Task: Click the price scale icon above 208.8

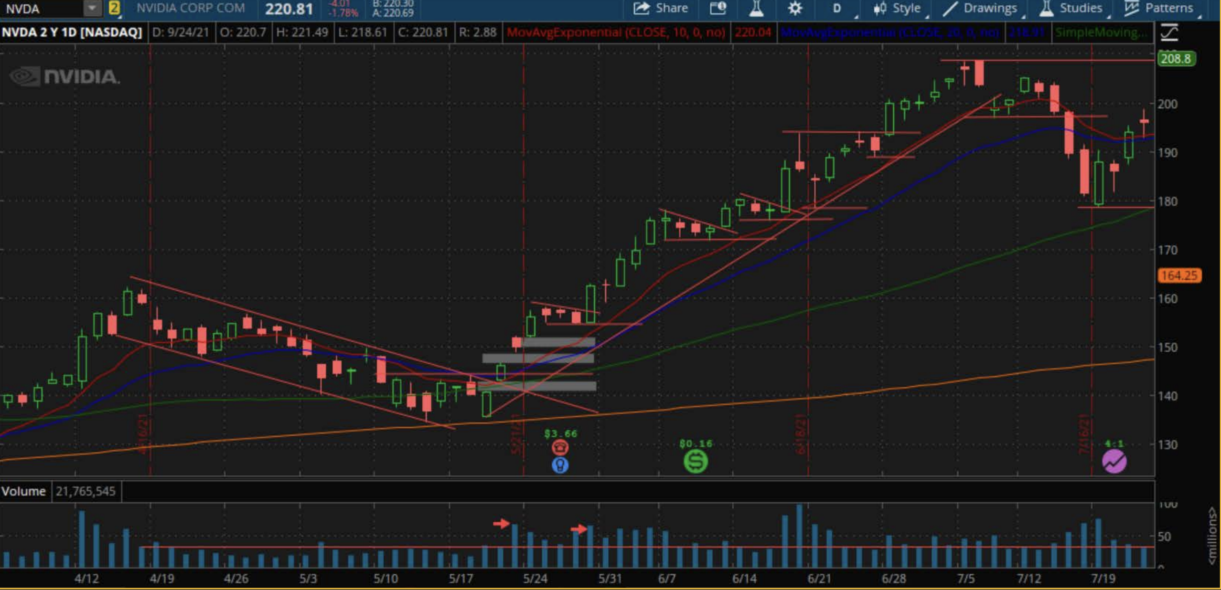Action: click(x=1169, y=32)
